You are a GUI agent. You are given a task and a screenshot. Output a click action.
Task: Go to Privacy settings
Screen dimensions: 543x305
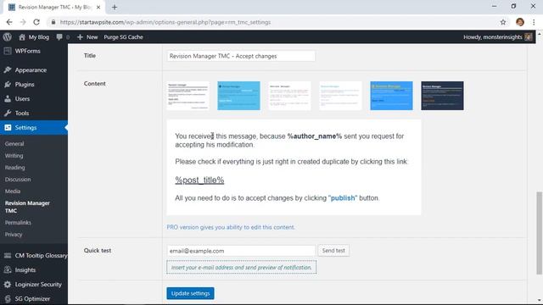[14, 234]
